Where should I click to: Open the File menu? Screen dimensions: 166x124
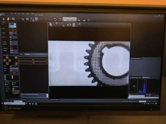12,13
